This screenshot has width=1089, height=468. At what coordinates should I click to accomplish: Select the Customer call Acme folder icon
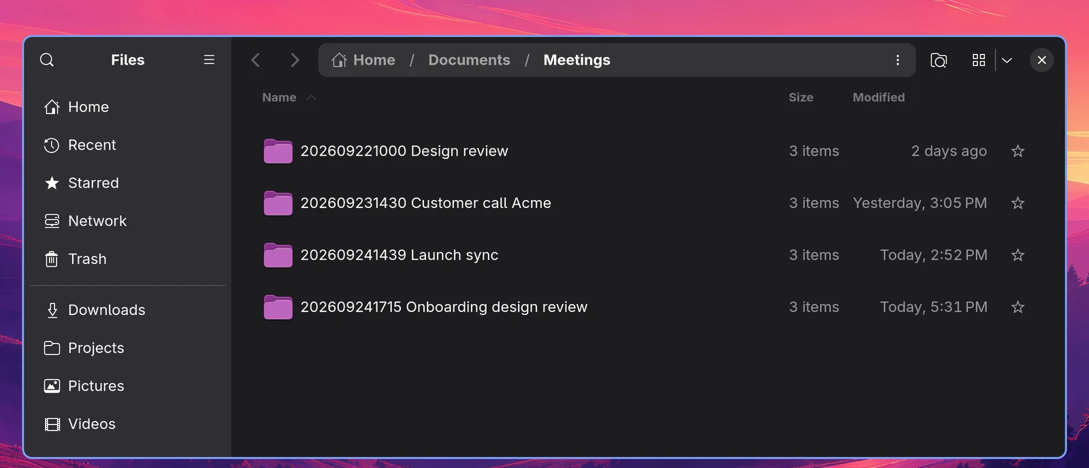pyautogui.click(x=278, y=203)
